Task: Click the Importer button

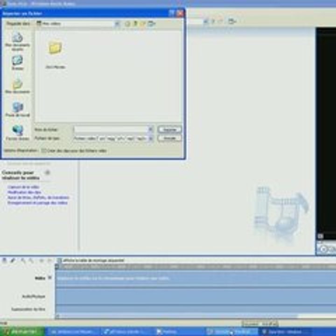Action: [x=169, y=129]
